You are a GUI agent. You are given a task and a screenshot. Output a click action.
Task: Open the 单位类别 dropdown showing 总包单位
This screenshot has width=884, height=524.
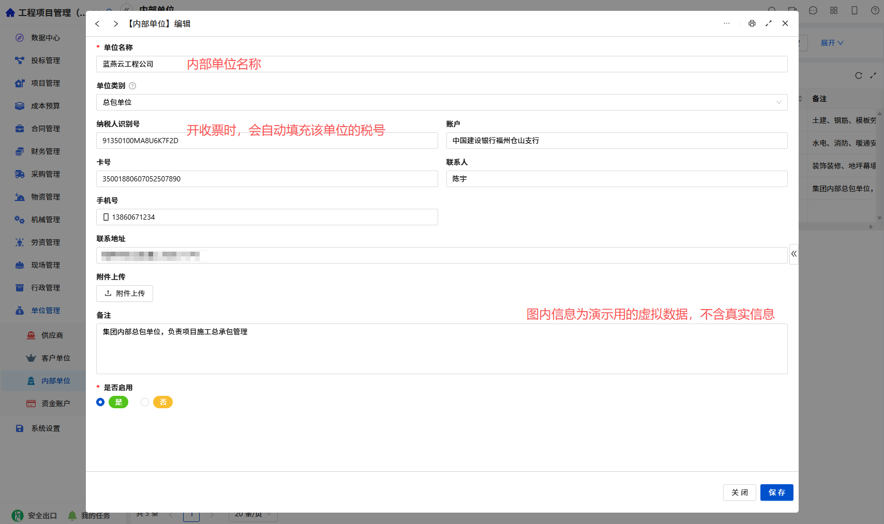(x=442, y=102)
